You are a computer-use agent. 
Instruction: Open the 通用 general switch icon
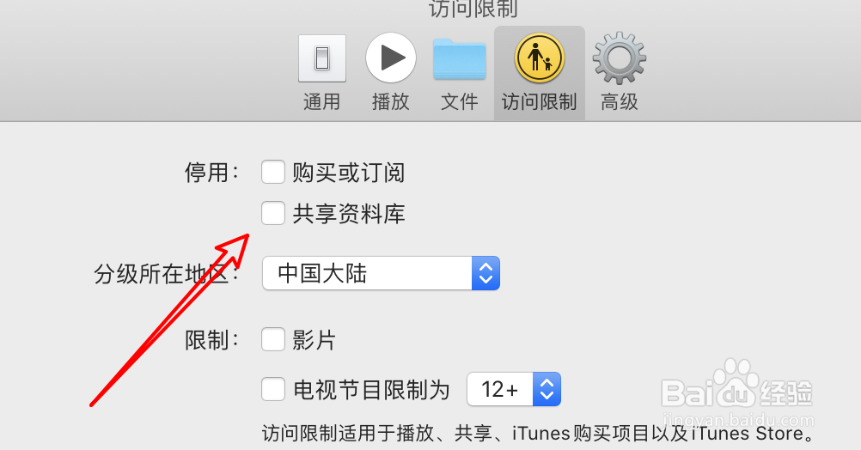322,58
